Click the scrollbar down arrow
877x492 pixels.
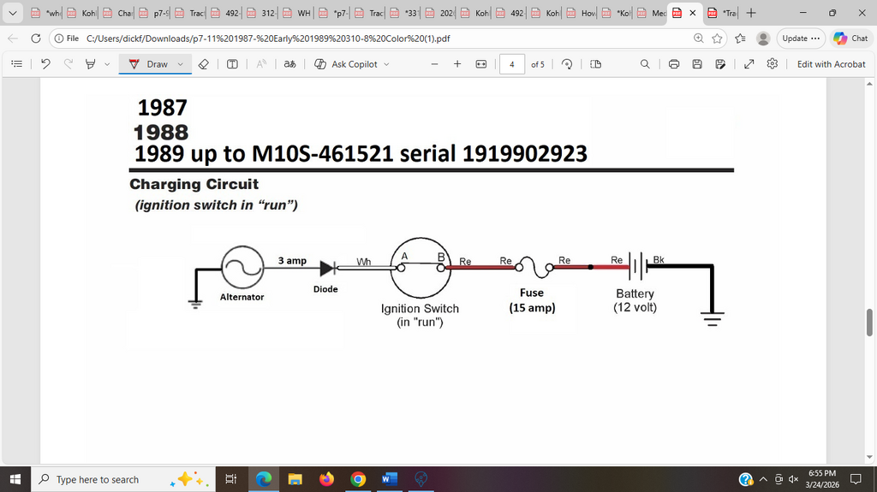click(870, 457)
